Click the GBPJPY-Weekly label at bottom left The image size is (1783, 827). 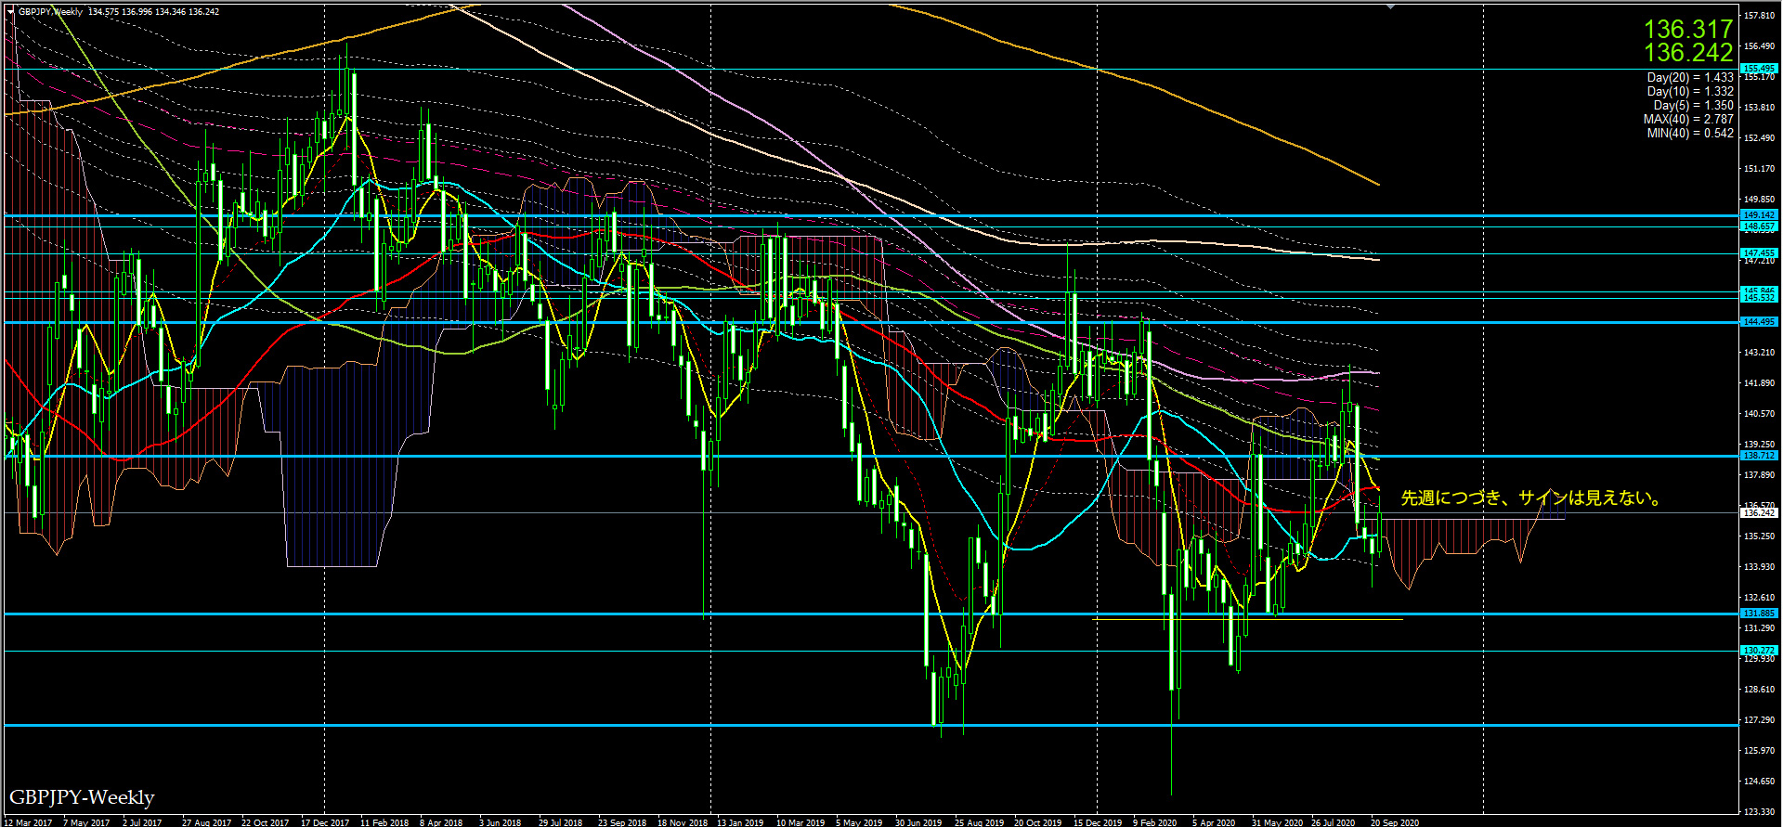pos(82,797)
